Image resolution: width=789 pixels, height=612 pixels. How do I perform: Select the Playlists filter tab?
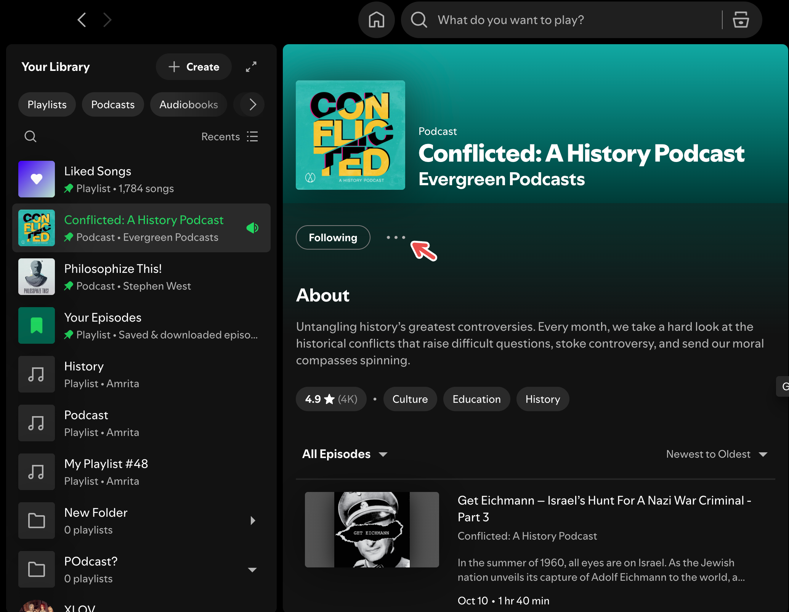click(x=47, y=104)
